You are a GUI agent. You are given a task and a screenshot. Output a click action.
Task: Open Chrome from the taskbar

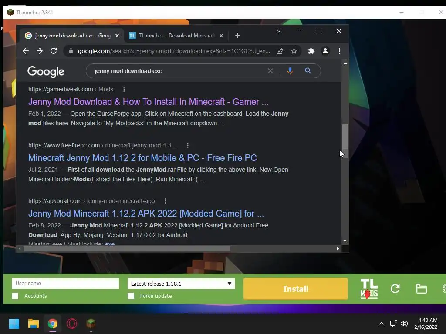point(53,324)
